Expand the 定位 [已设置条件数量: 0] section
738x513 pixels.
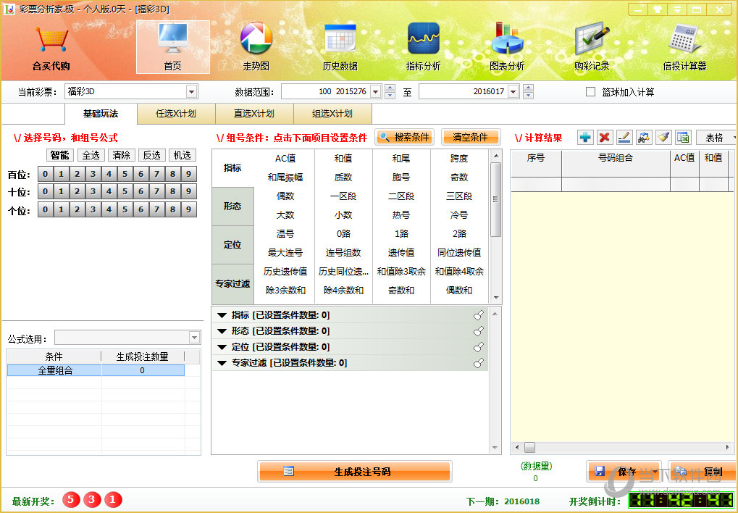click(222, 347)
